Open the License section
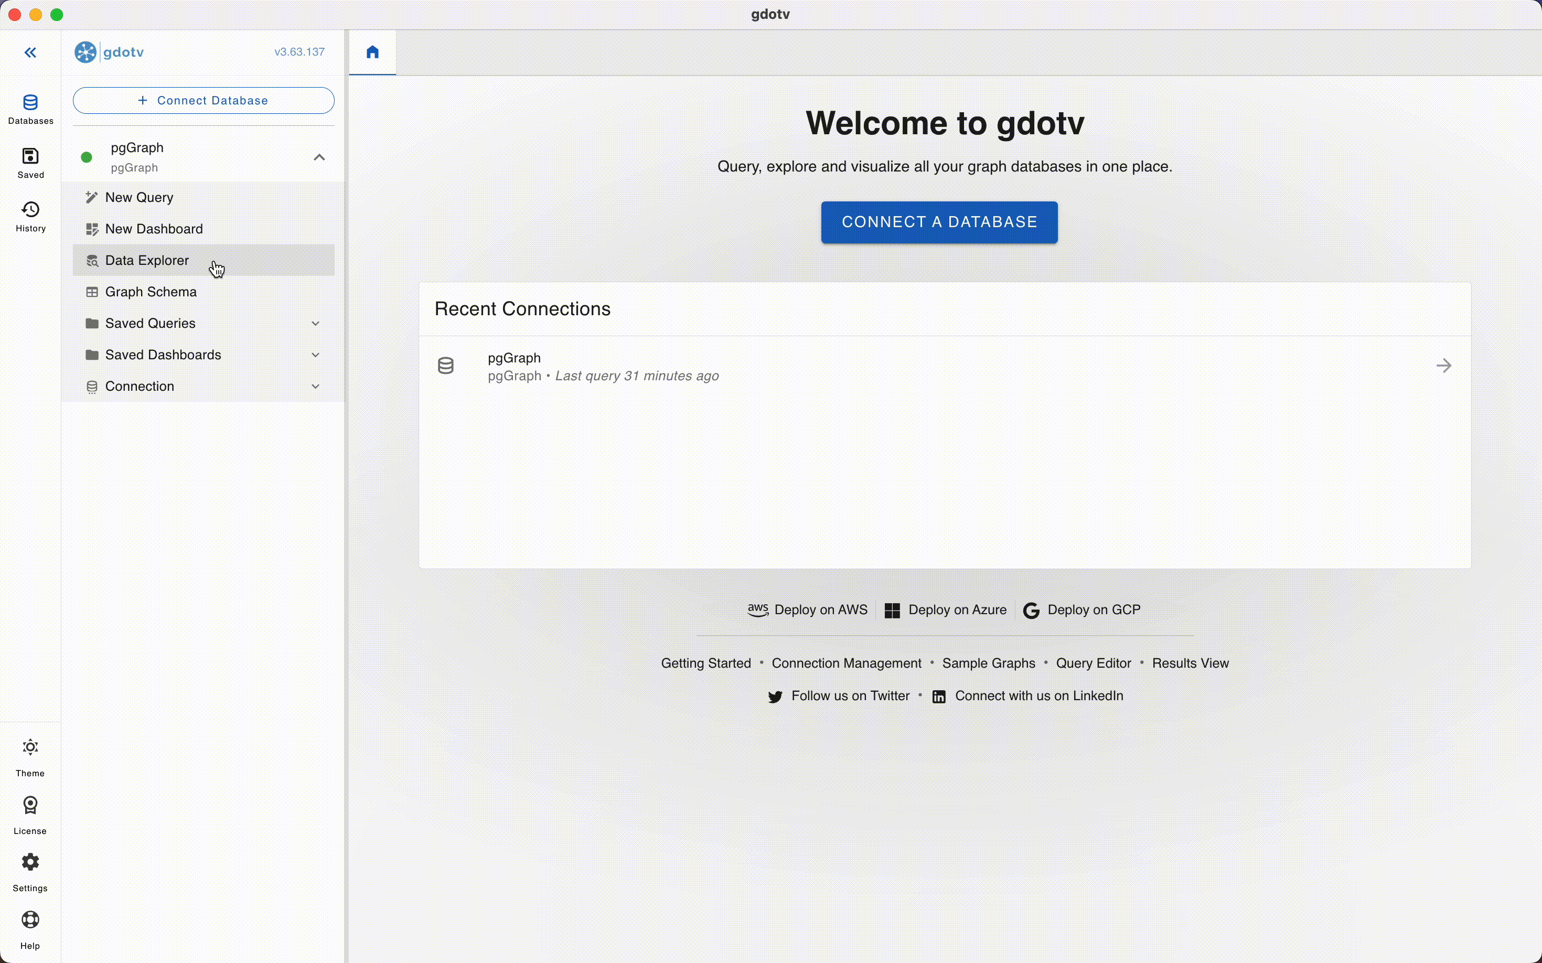This screenshot has width=1542, height=963. [x=30, y=815]
